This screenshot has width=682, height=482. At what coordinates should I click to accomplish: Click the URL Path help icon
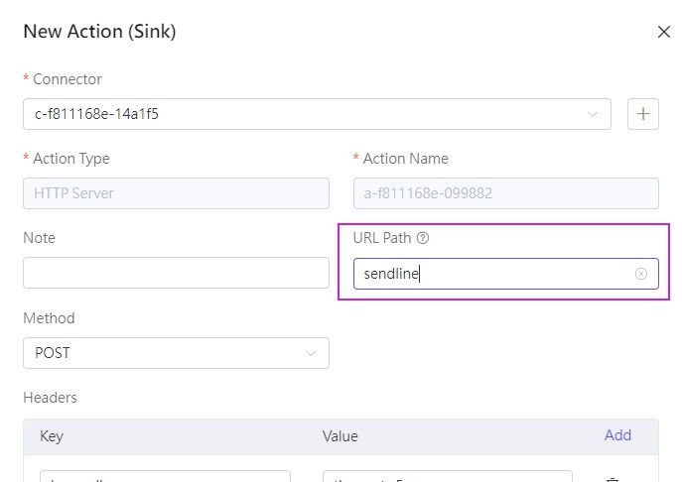pyautogui.click(x=423, y=238)
